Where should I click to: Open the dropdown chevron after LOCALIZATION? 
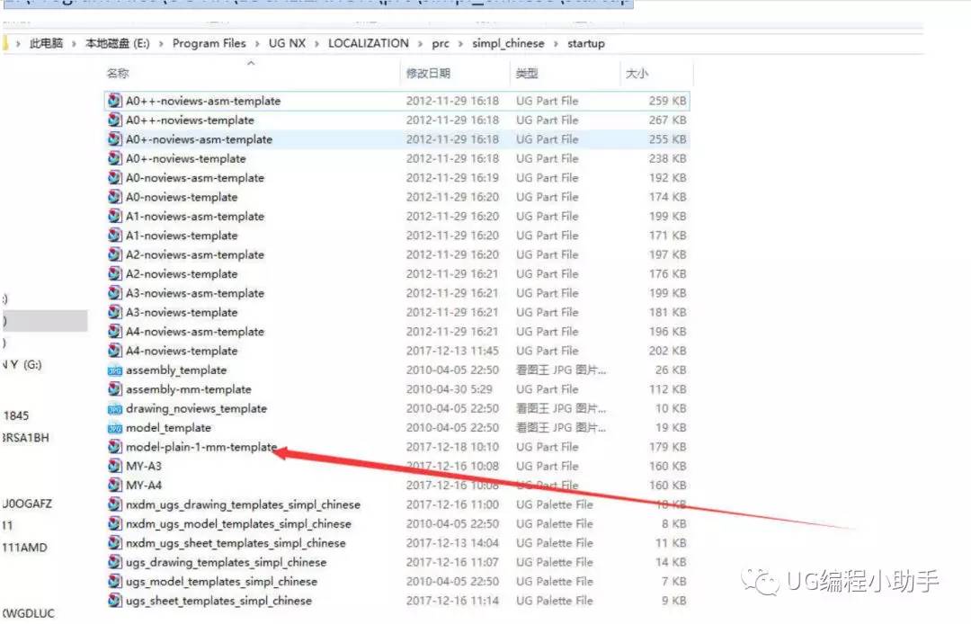pos(420,44)
